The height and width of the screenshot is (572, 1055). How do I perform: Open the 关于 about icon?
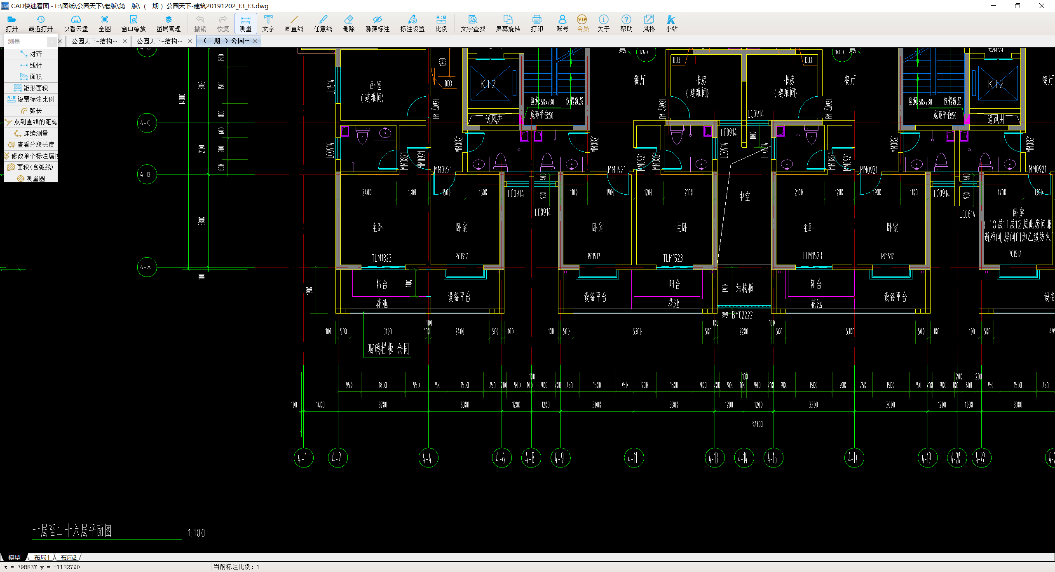pyautogui.click(x=604, y=23)
